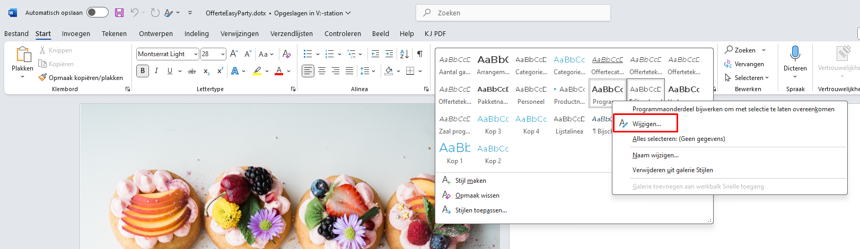Apply the Kop 3 style
Screen dimensions: 860x249
pos(493,124)
